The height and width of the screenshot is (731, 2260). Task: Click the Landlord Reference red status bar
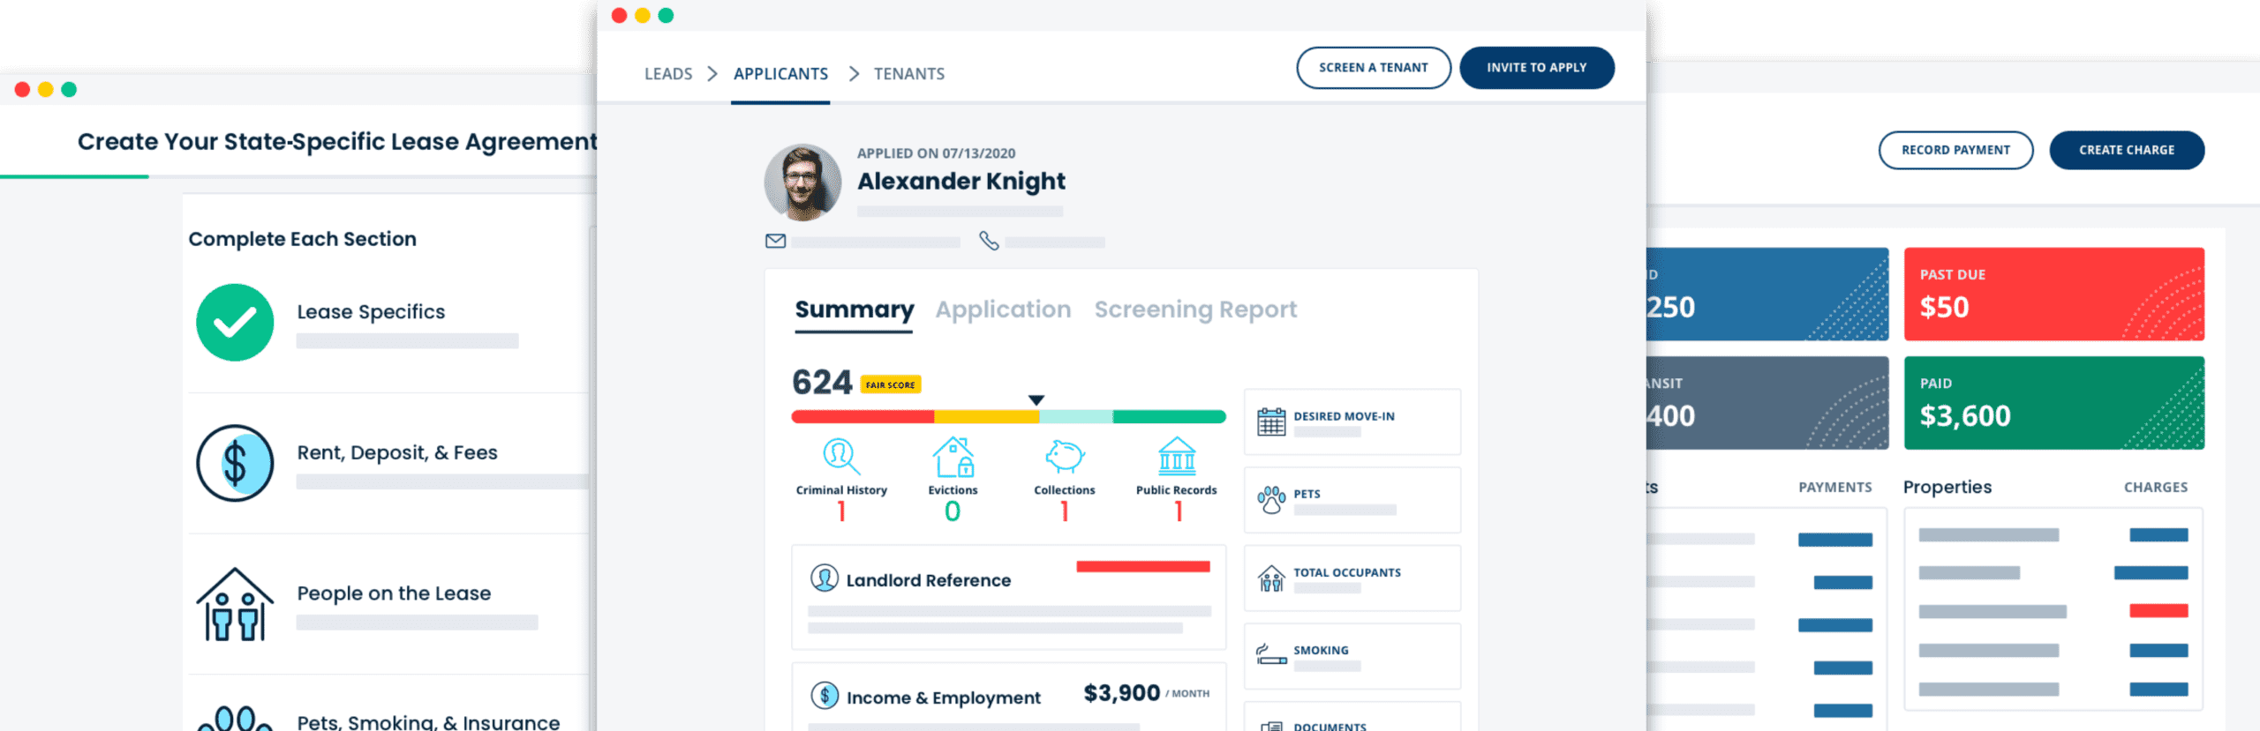[x=1143, y=566]
